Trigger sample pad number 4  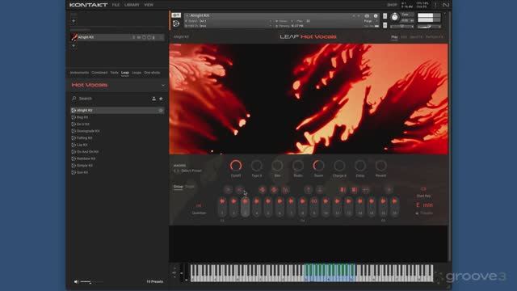257,207
